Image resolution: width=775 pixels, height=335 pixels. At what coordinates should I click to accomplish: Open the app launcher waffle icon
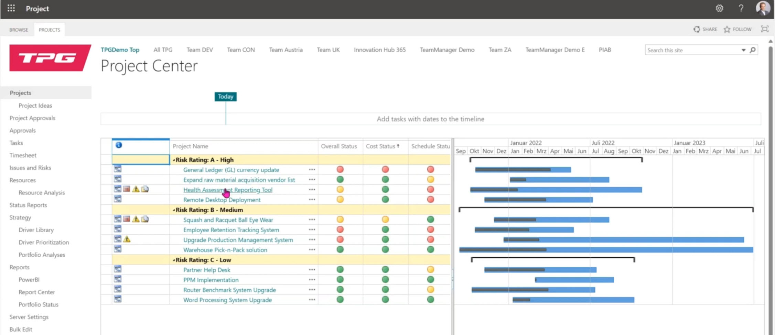pos(11,8)
